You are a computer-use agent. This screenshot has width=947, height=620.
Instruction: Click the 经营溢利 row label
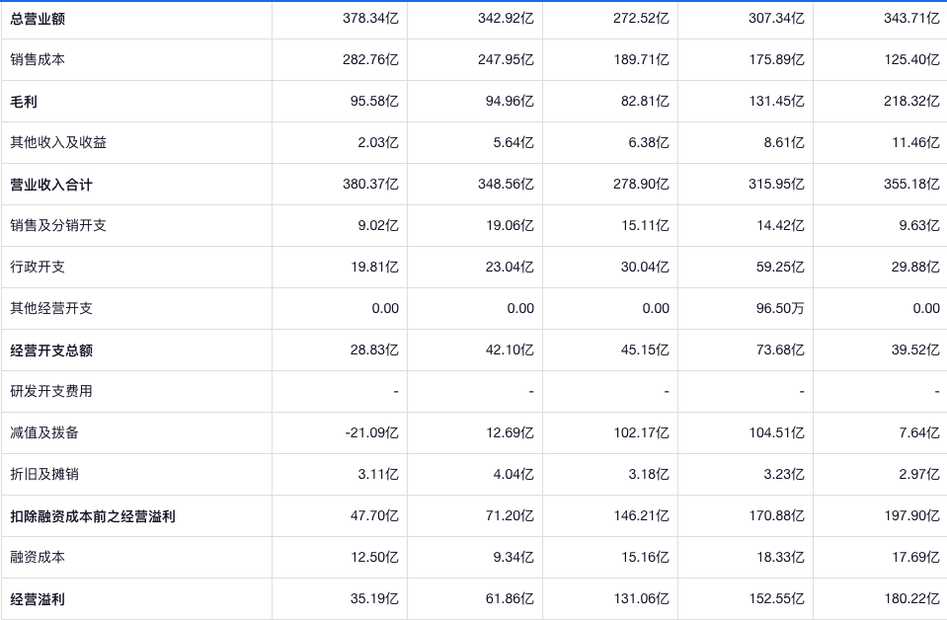(x=38, y=599)
